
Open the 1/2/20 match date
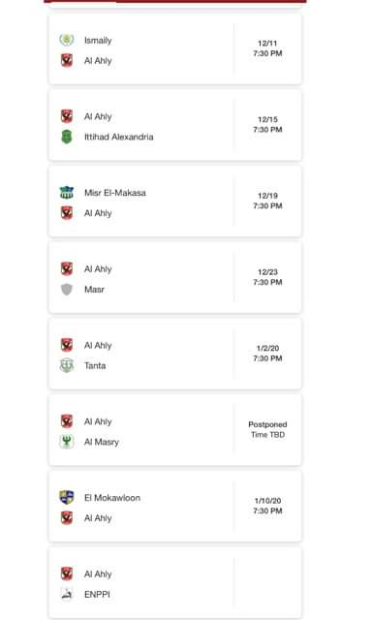pos(267,348)
